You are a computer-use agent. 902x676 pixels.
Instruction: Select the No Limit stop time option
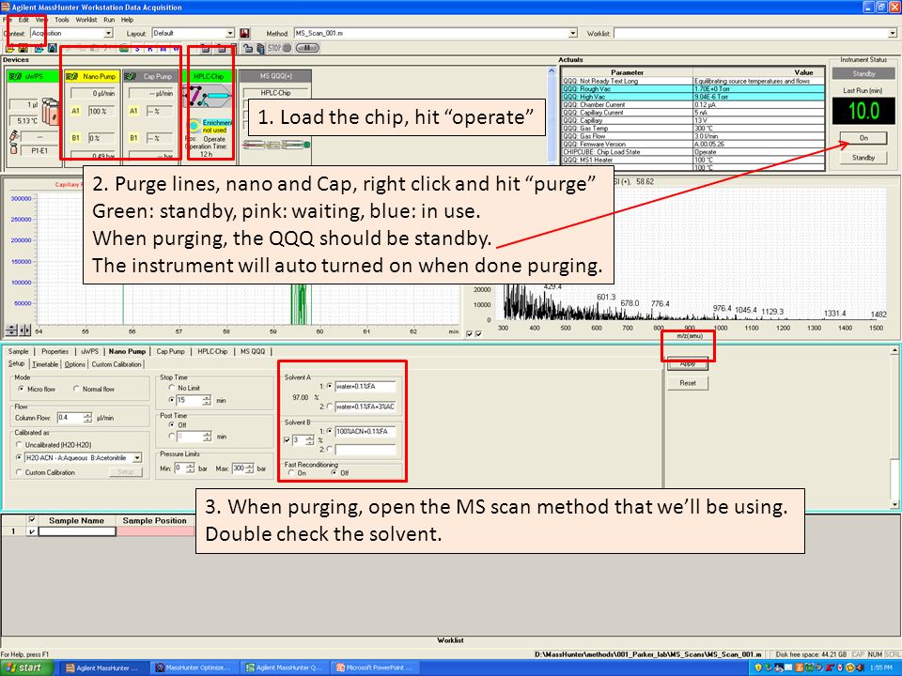[x=171, y=388]
